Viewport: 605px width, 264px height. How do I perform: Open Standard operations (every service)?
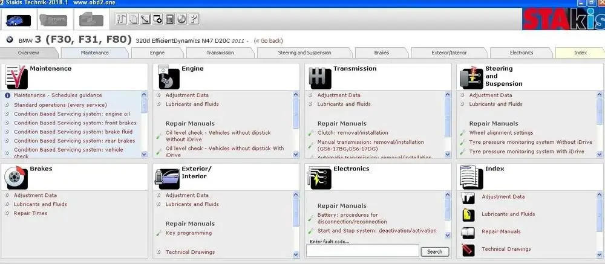[x=60, y=105]
